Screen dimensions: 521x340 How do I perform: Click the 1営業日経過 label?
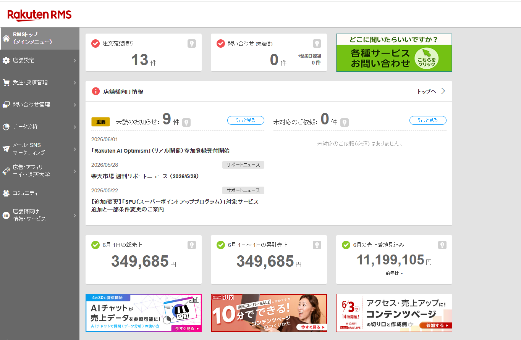tap(309, 56)
